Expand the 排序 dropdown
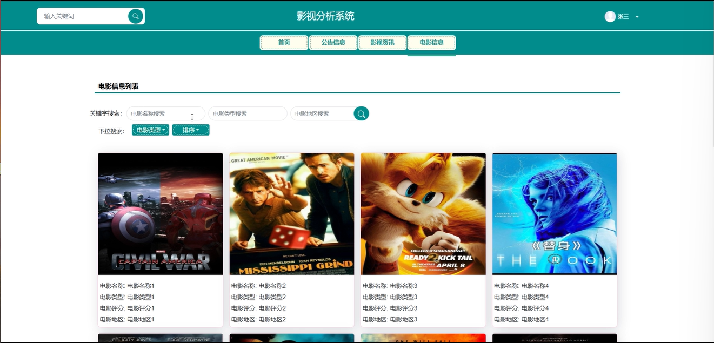 tap(191, 130)
